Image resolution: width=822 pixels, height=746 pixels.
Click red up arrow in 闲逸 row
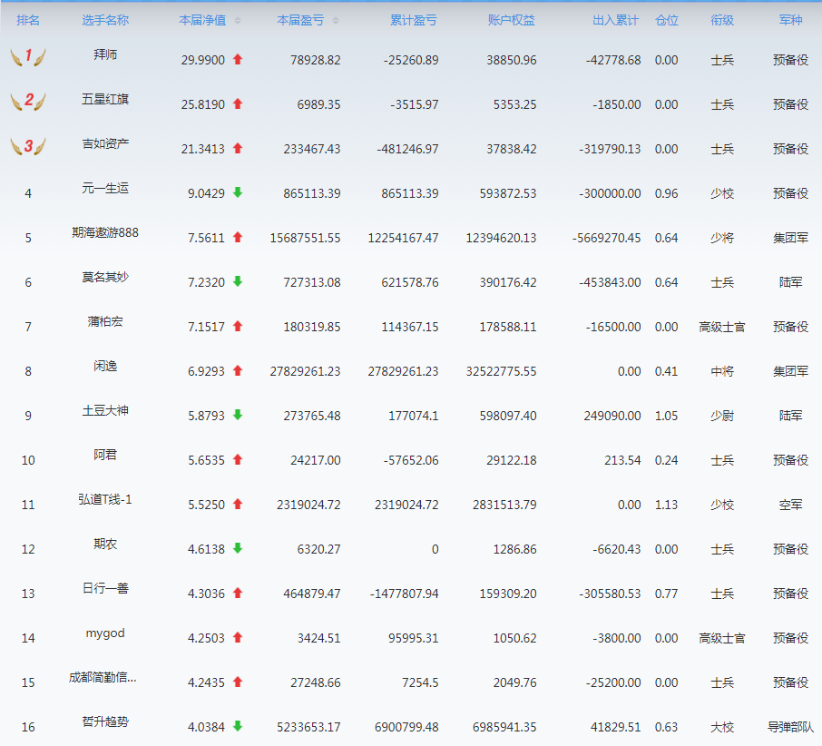(x=238, y=370)
